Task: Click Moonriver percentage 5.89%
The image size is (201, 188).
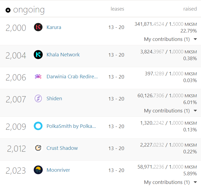Action: coord(190,174)
